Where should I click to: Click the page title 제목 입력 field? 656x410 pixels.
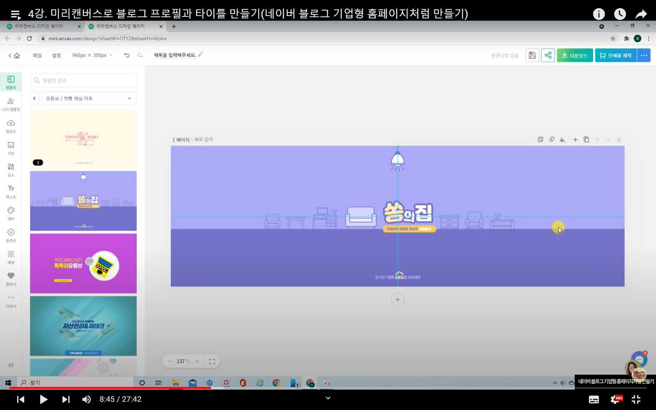(x=203, y=139)
